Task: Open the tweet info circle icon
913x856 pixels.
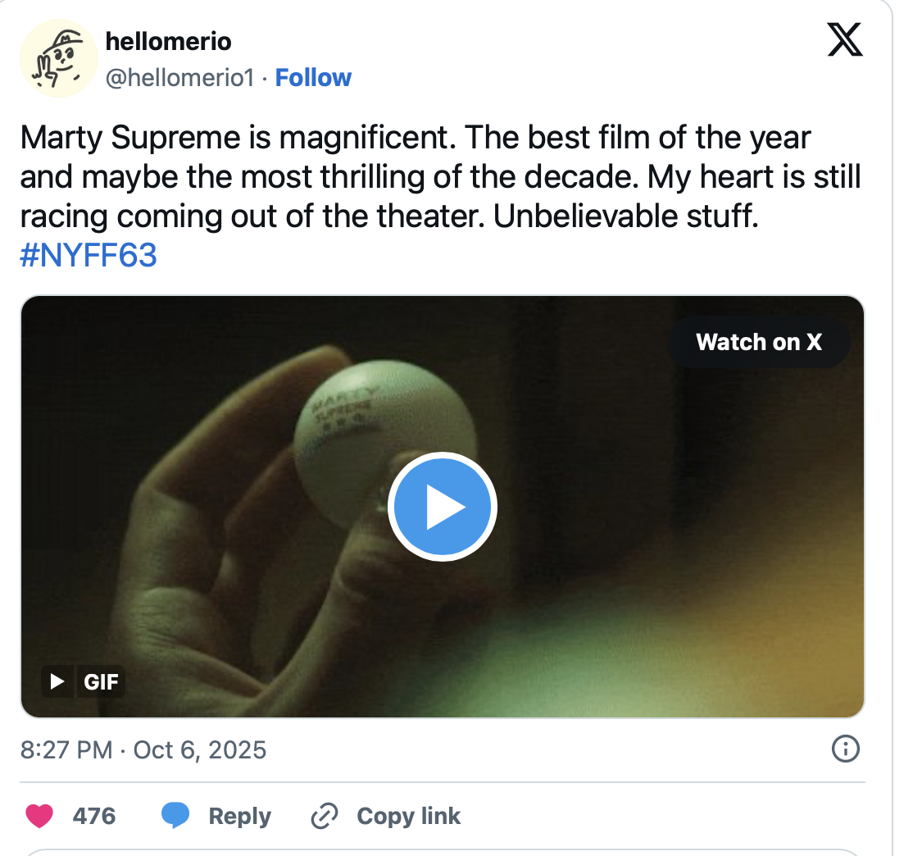Action: tap(845, 748)
